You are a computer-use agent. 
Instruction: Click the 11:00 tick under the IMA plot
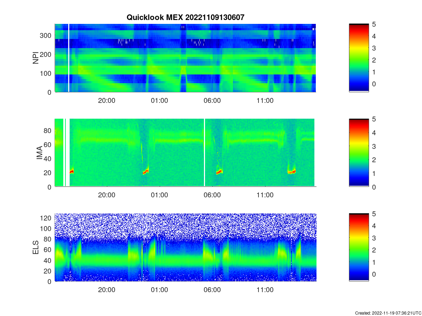(x=265, y=196)
